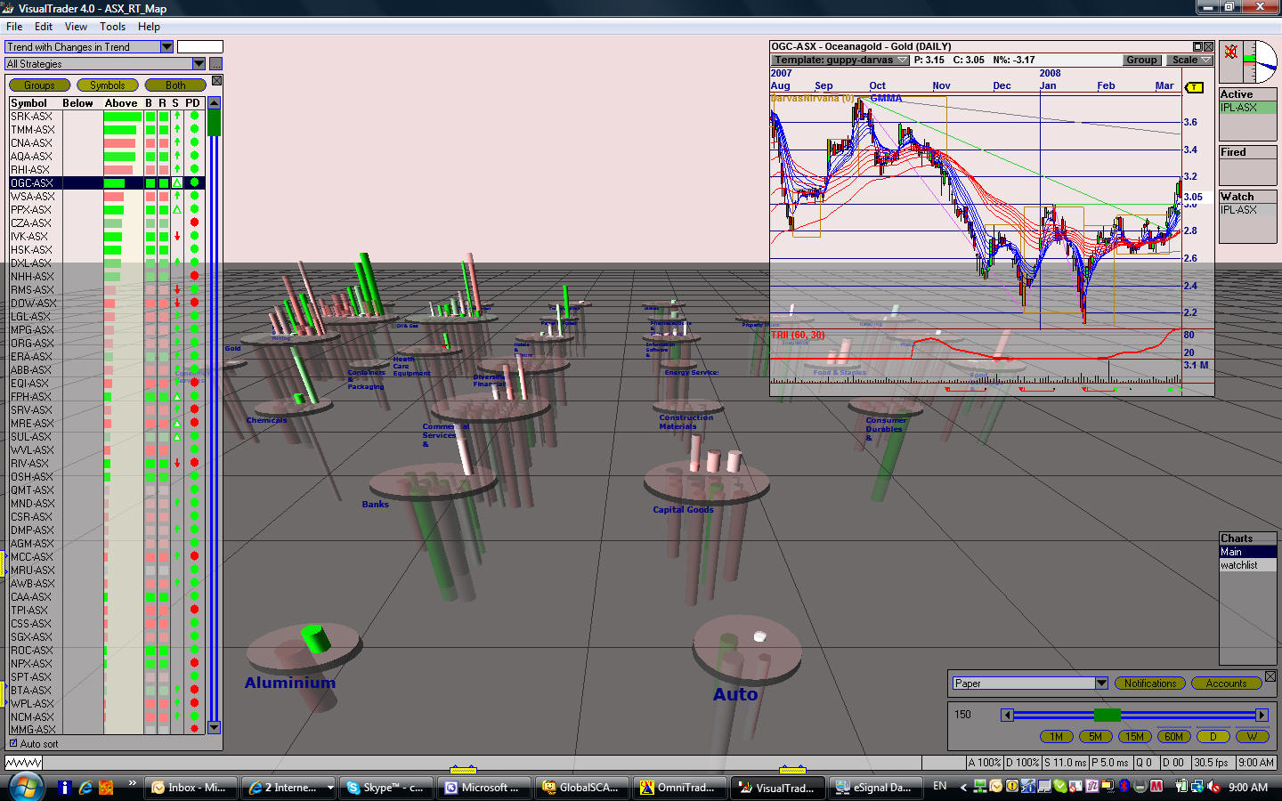The width and height of the screenshot is (1282, 801).
Task: Click the OGC-ASX signal triangle icon
Action: pos(177,182)
